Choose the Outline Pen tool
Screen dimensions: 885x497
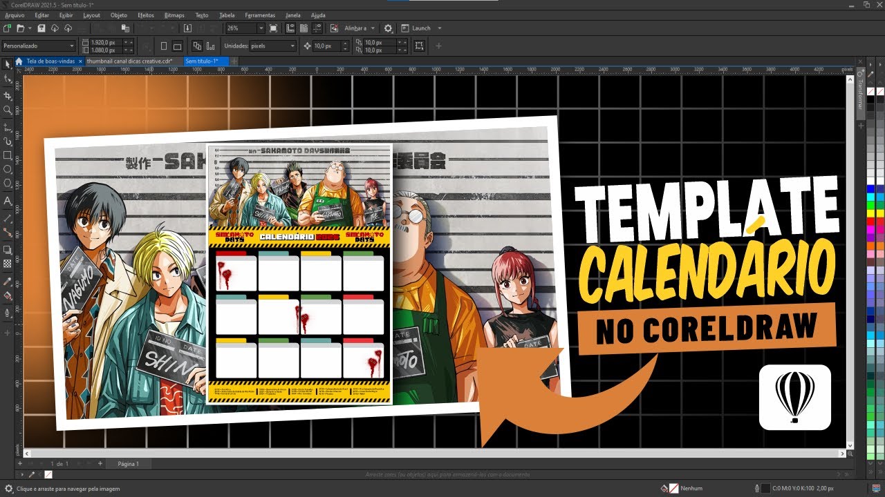(8, 313)
